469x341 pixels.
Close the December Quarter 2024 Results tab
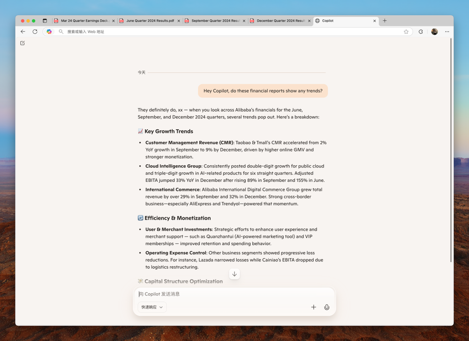click(309, 21)
